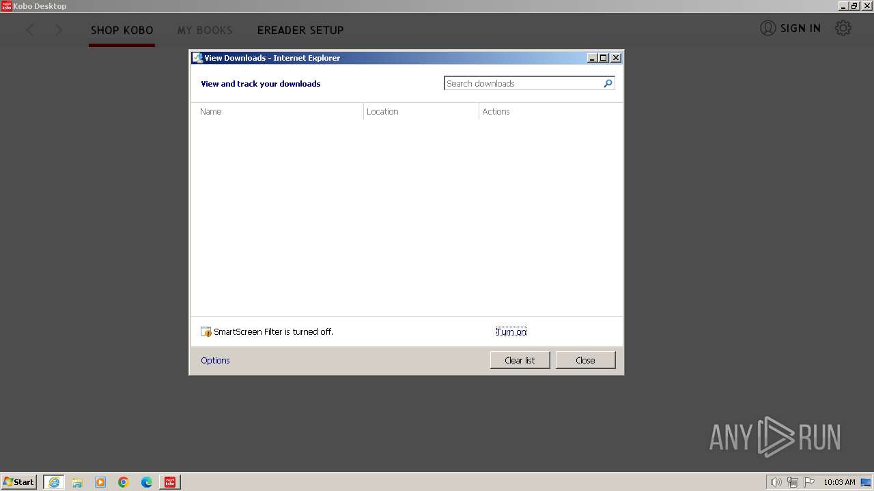Open the eReader Setup tab
The width and height of the screenshot is (874, 491).
tap(300, 30)
